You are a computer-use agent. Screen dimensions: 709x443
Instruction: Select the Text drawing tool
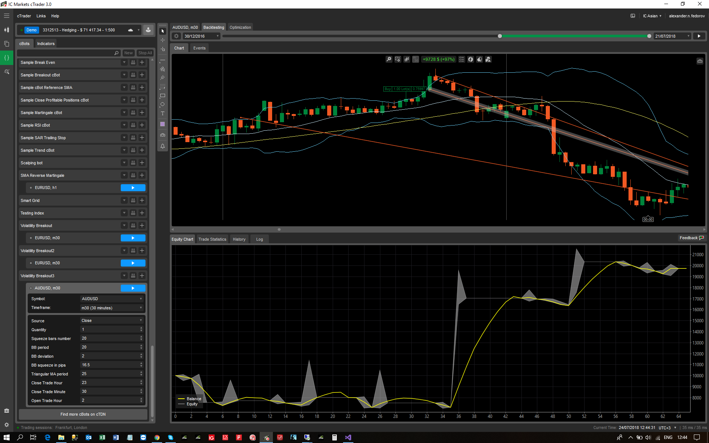pos(162,113)
